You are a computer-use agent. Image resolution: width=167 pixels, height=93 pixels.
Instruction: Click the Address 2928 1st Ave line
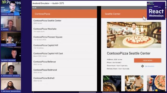click(x=115, y=59)
